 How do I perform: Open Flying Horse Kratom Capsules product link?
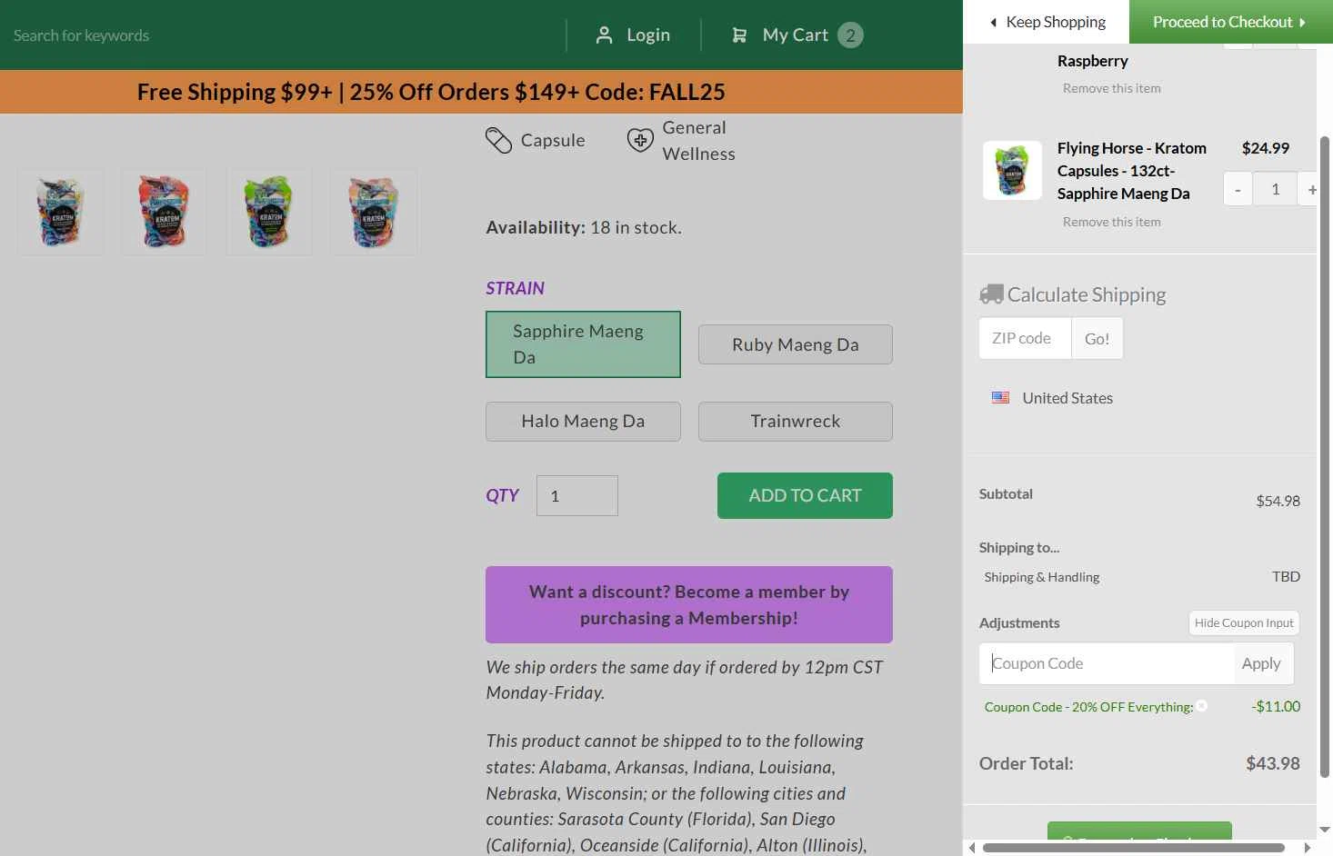(x=1132, y=171)
